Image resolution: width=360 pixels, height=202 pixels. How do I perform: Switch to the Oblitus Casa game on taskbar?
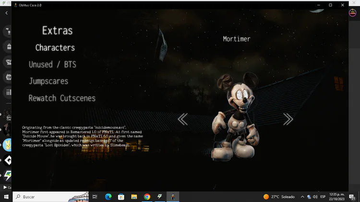pyautogui.click(x=173, y=197)
